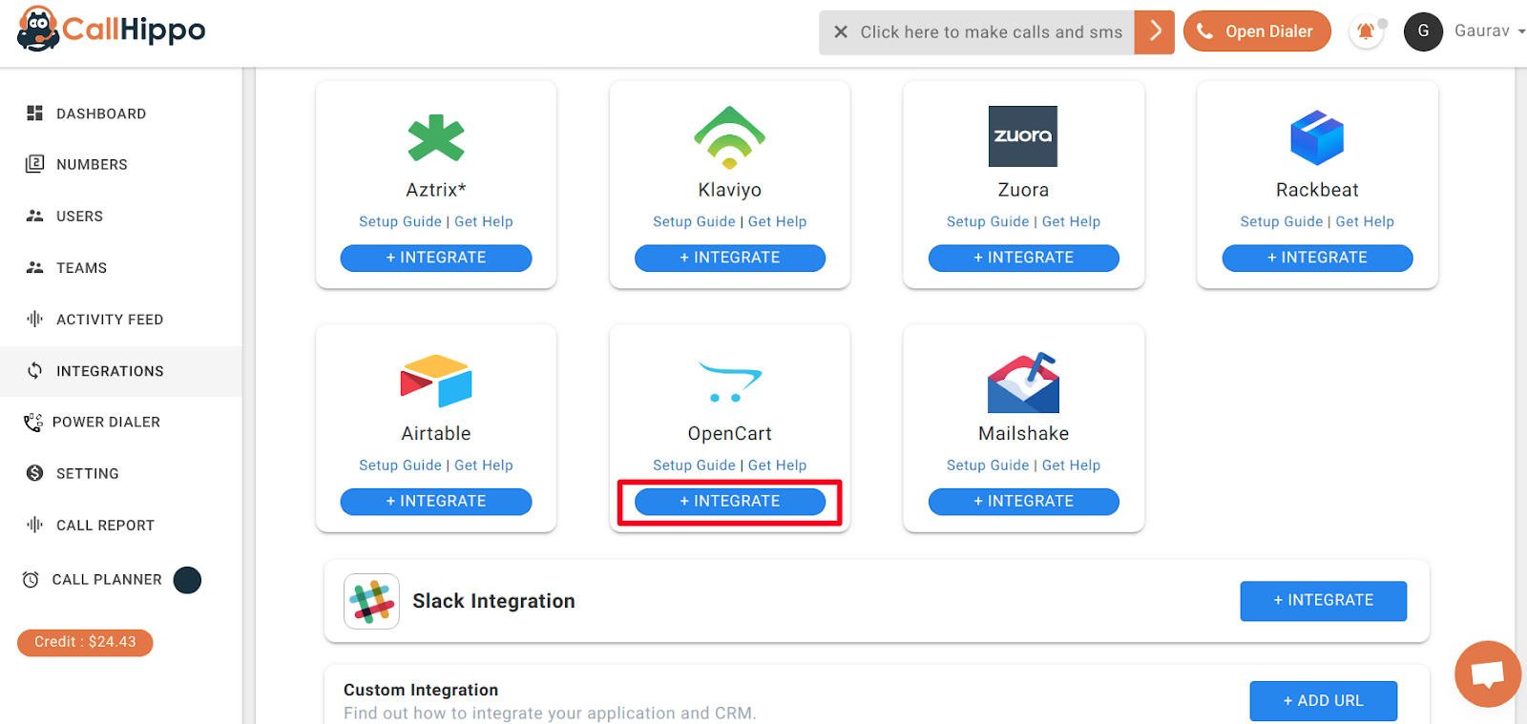Open OpenCart Setup Guide link
This screenshot has height=724, width=1527.
(694, 465)
